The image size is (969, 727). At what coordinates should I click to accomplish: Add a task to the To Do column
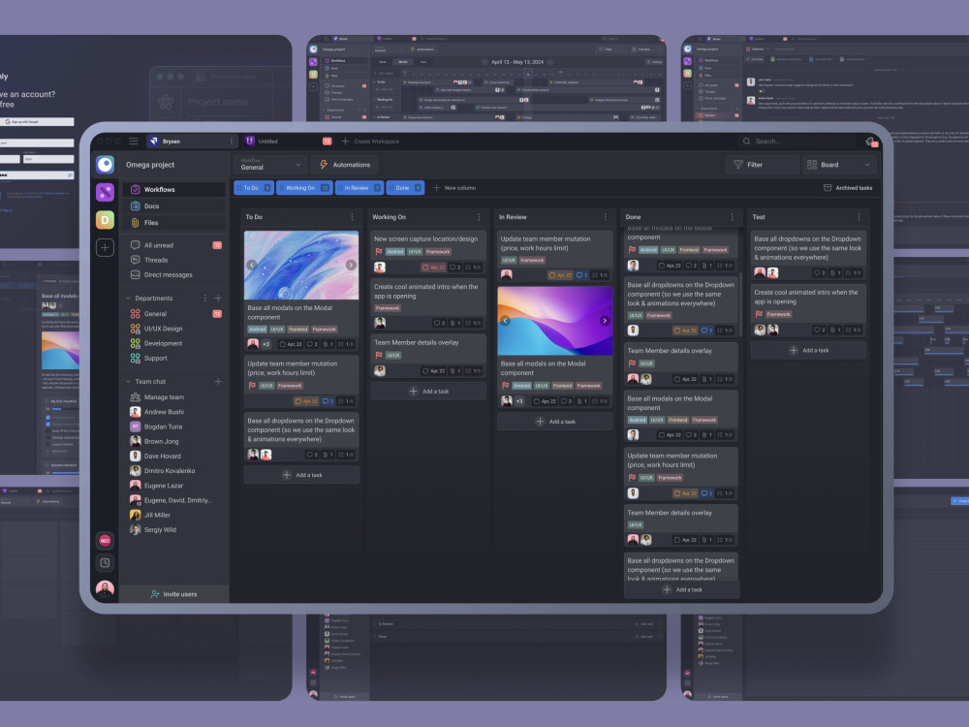[x=301, y=475]
